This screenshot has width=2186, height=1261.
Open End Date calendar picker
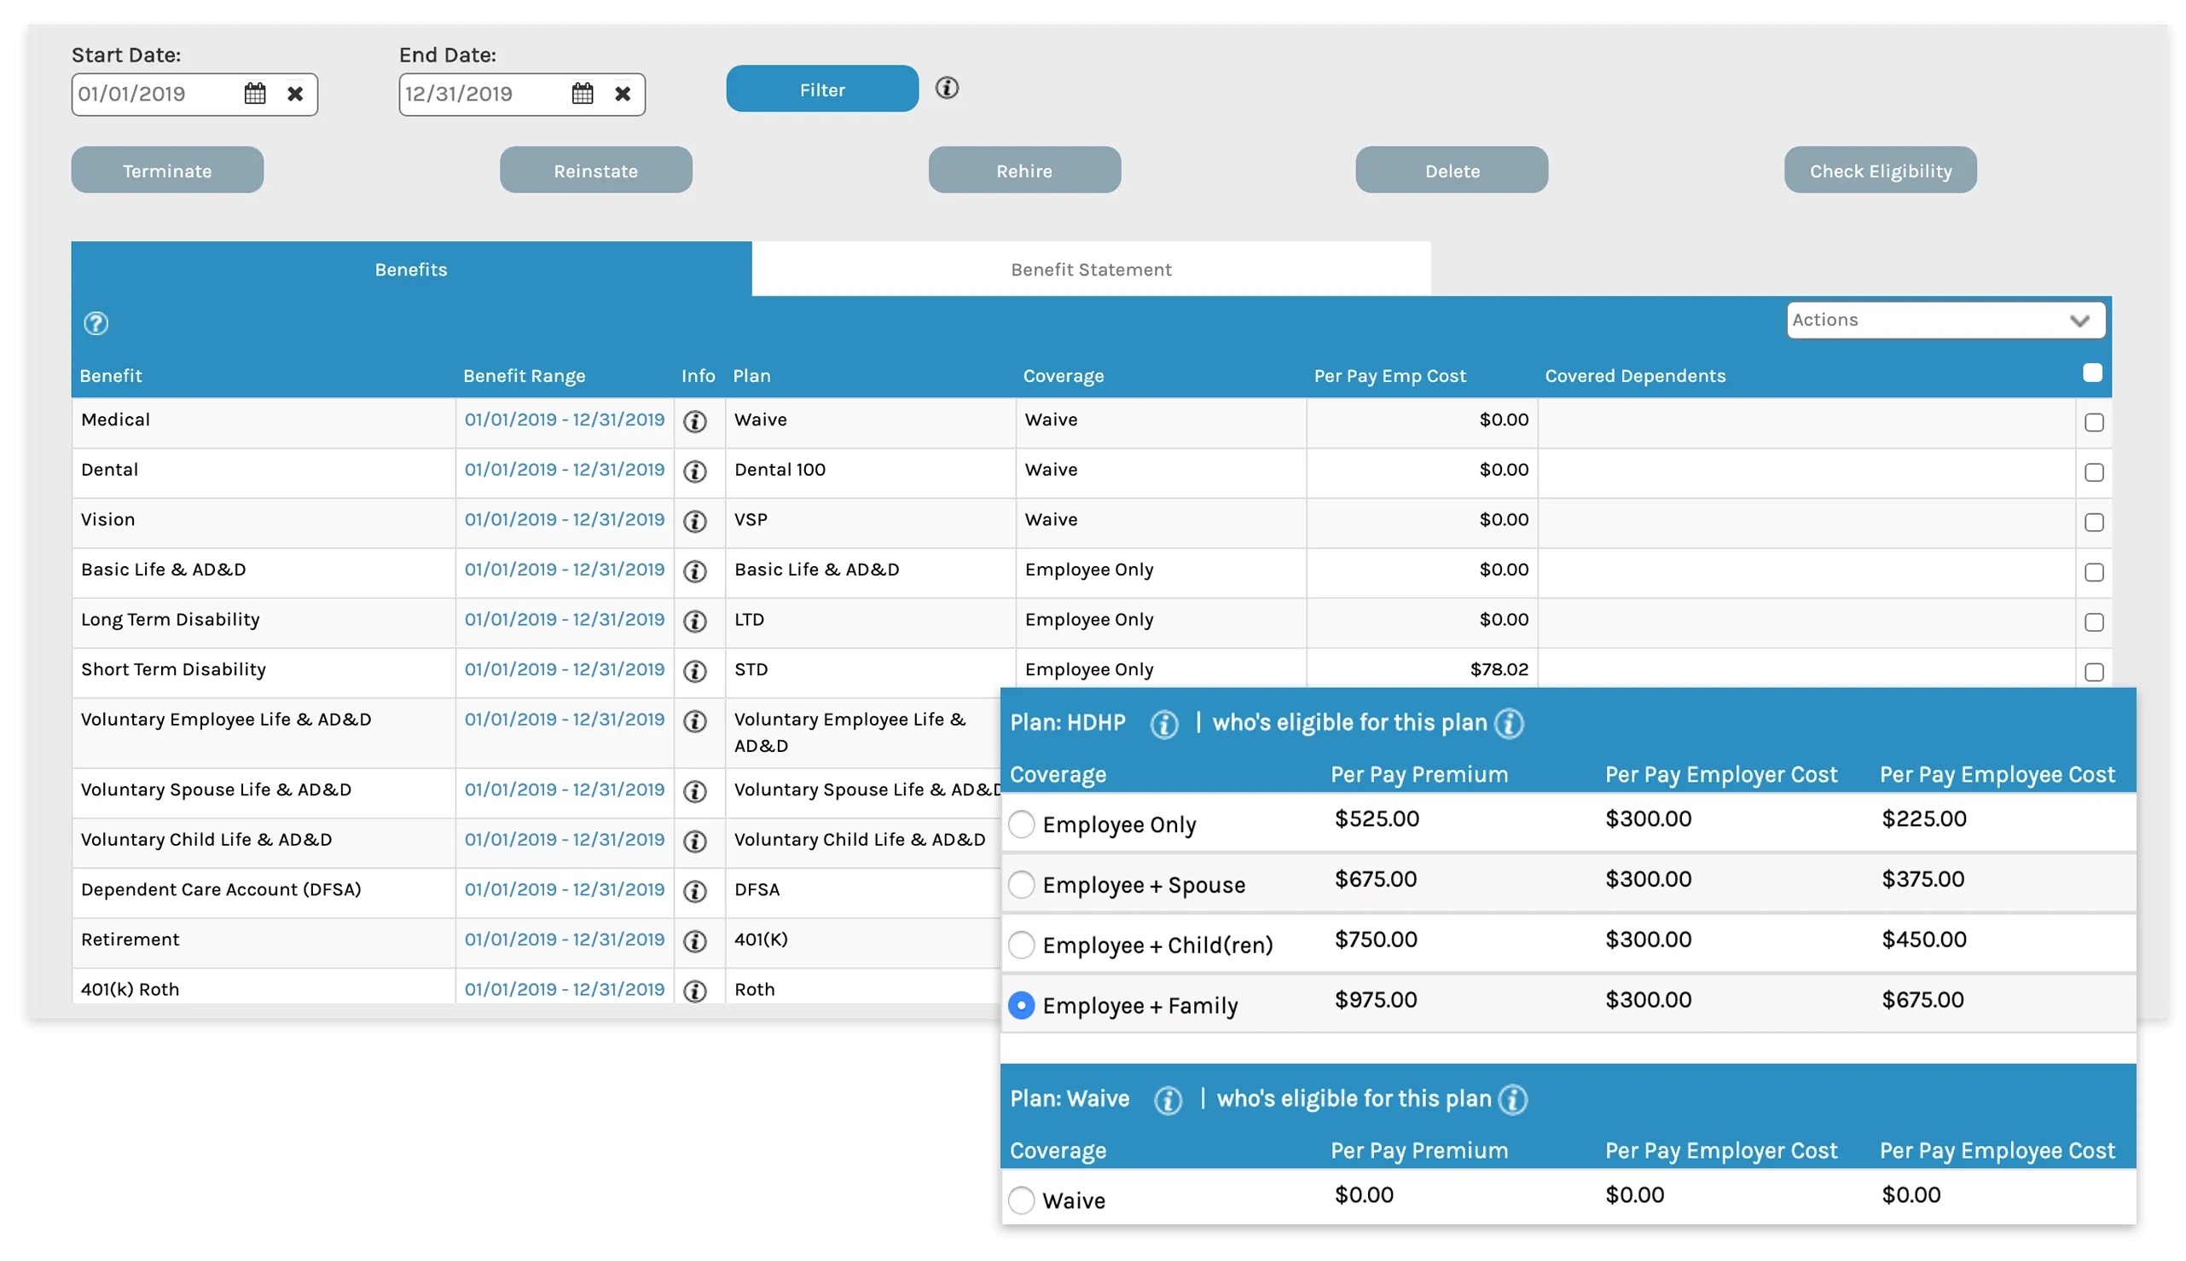pyautogui.click(x=582, y=94)
